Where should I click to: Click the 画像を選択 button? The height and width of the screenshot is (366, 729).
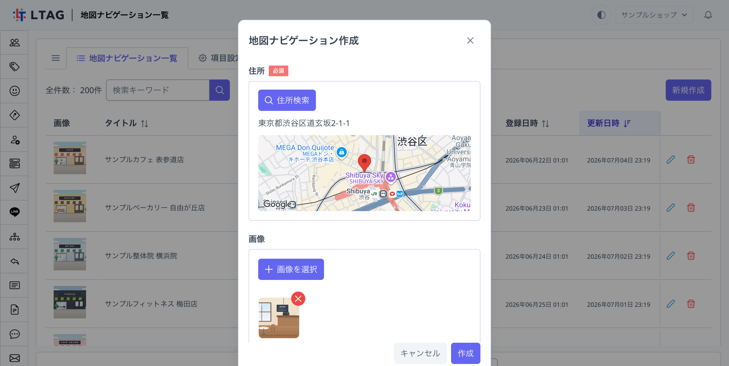[291, 269]
